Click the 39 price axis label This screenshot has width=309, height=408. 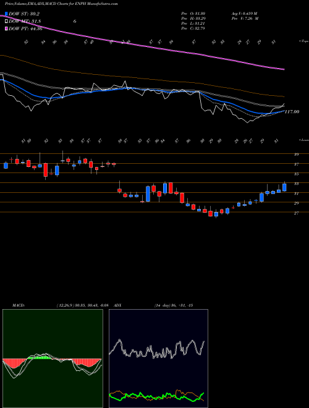coord(296,155)
